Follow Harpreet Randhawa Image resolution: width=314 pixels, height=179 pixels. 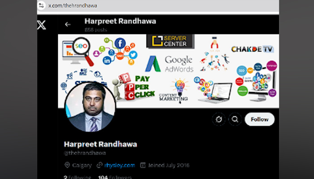coord(260,119)
